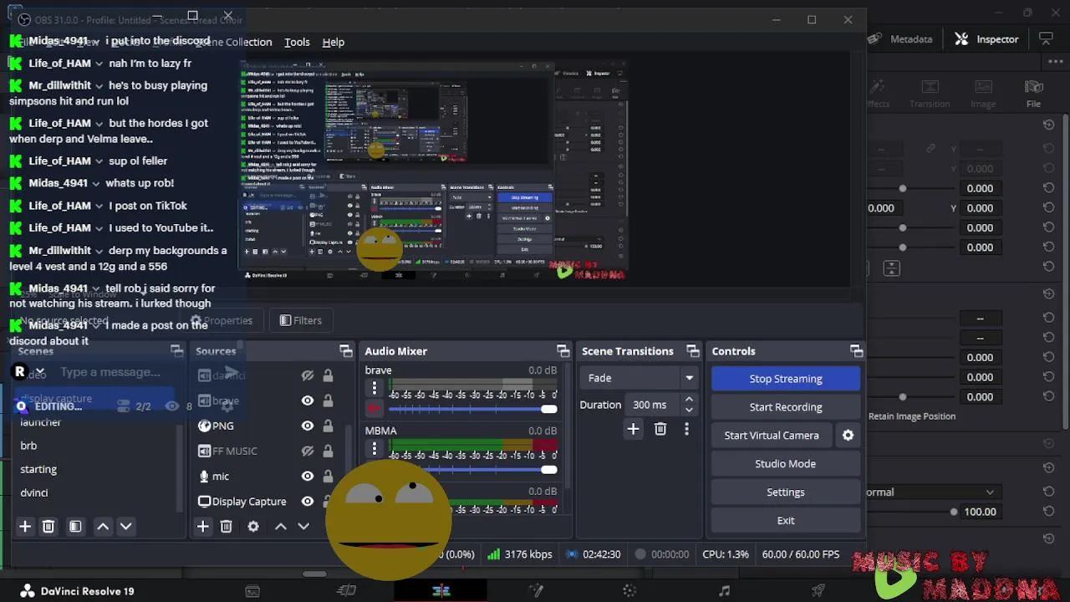Click Start Recording button
1070x602 pixels.
pos(786,407)
